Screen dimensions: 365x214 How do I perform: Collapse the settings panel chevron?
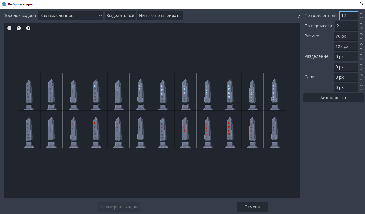(299, 16)
